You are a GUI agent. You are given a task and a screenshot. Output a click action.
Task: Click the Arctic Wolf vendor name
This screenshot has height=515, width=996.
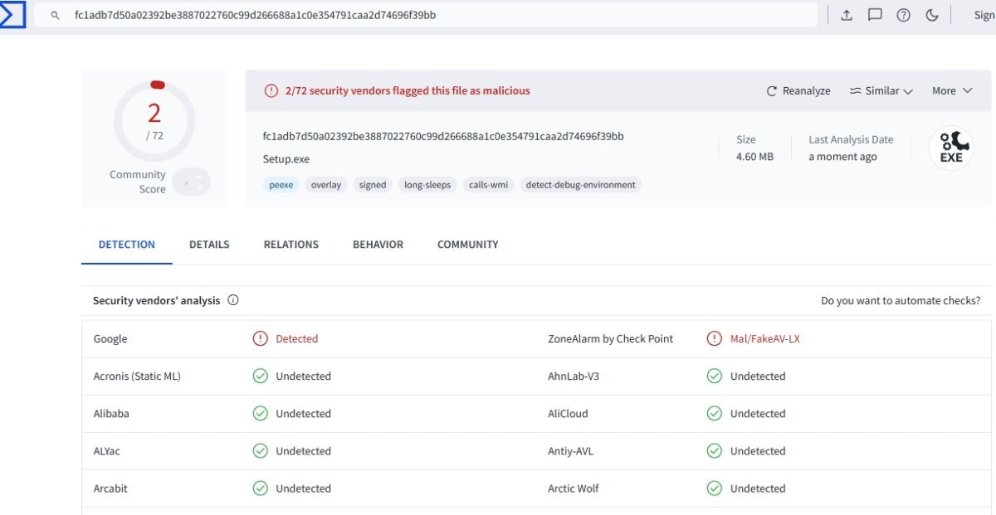click(x=574, y=488)
